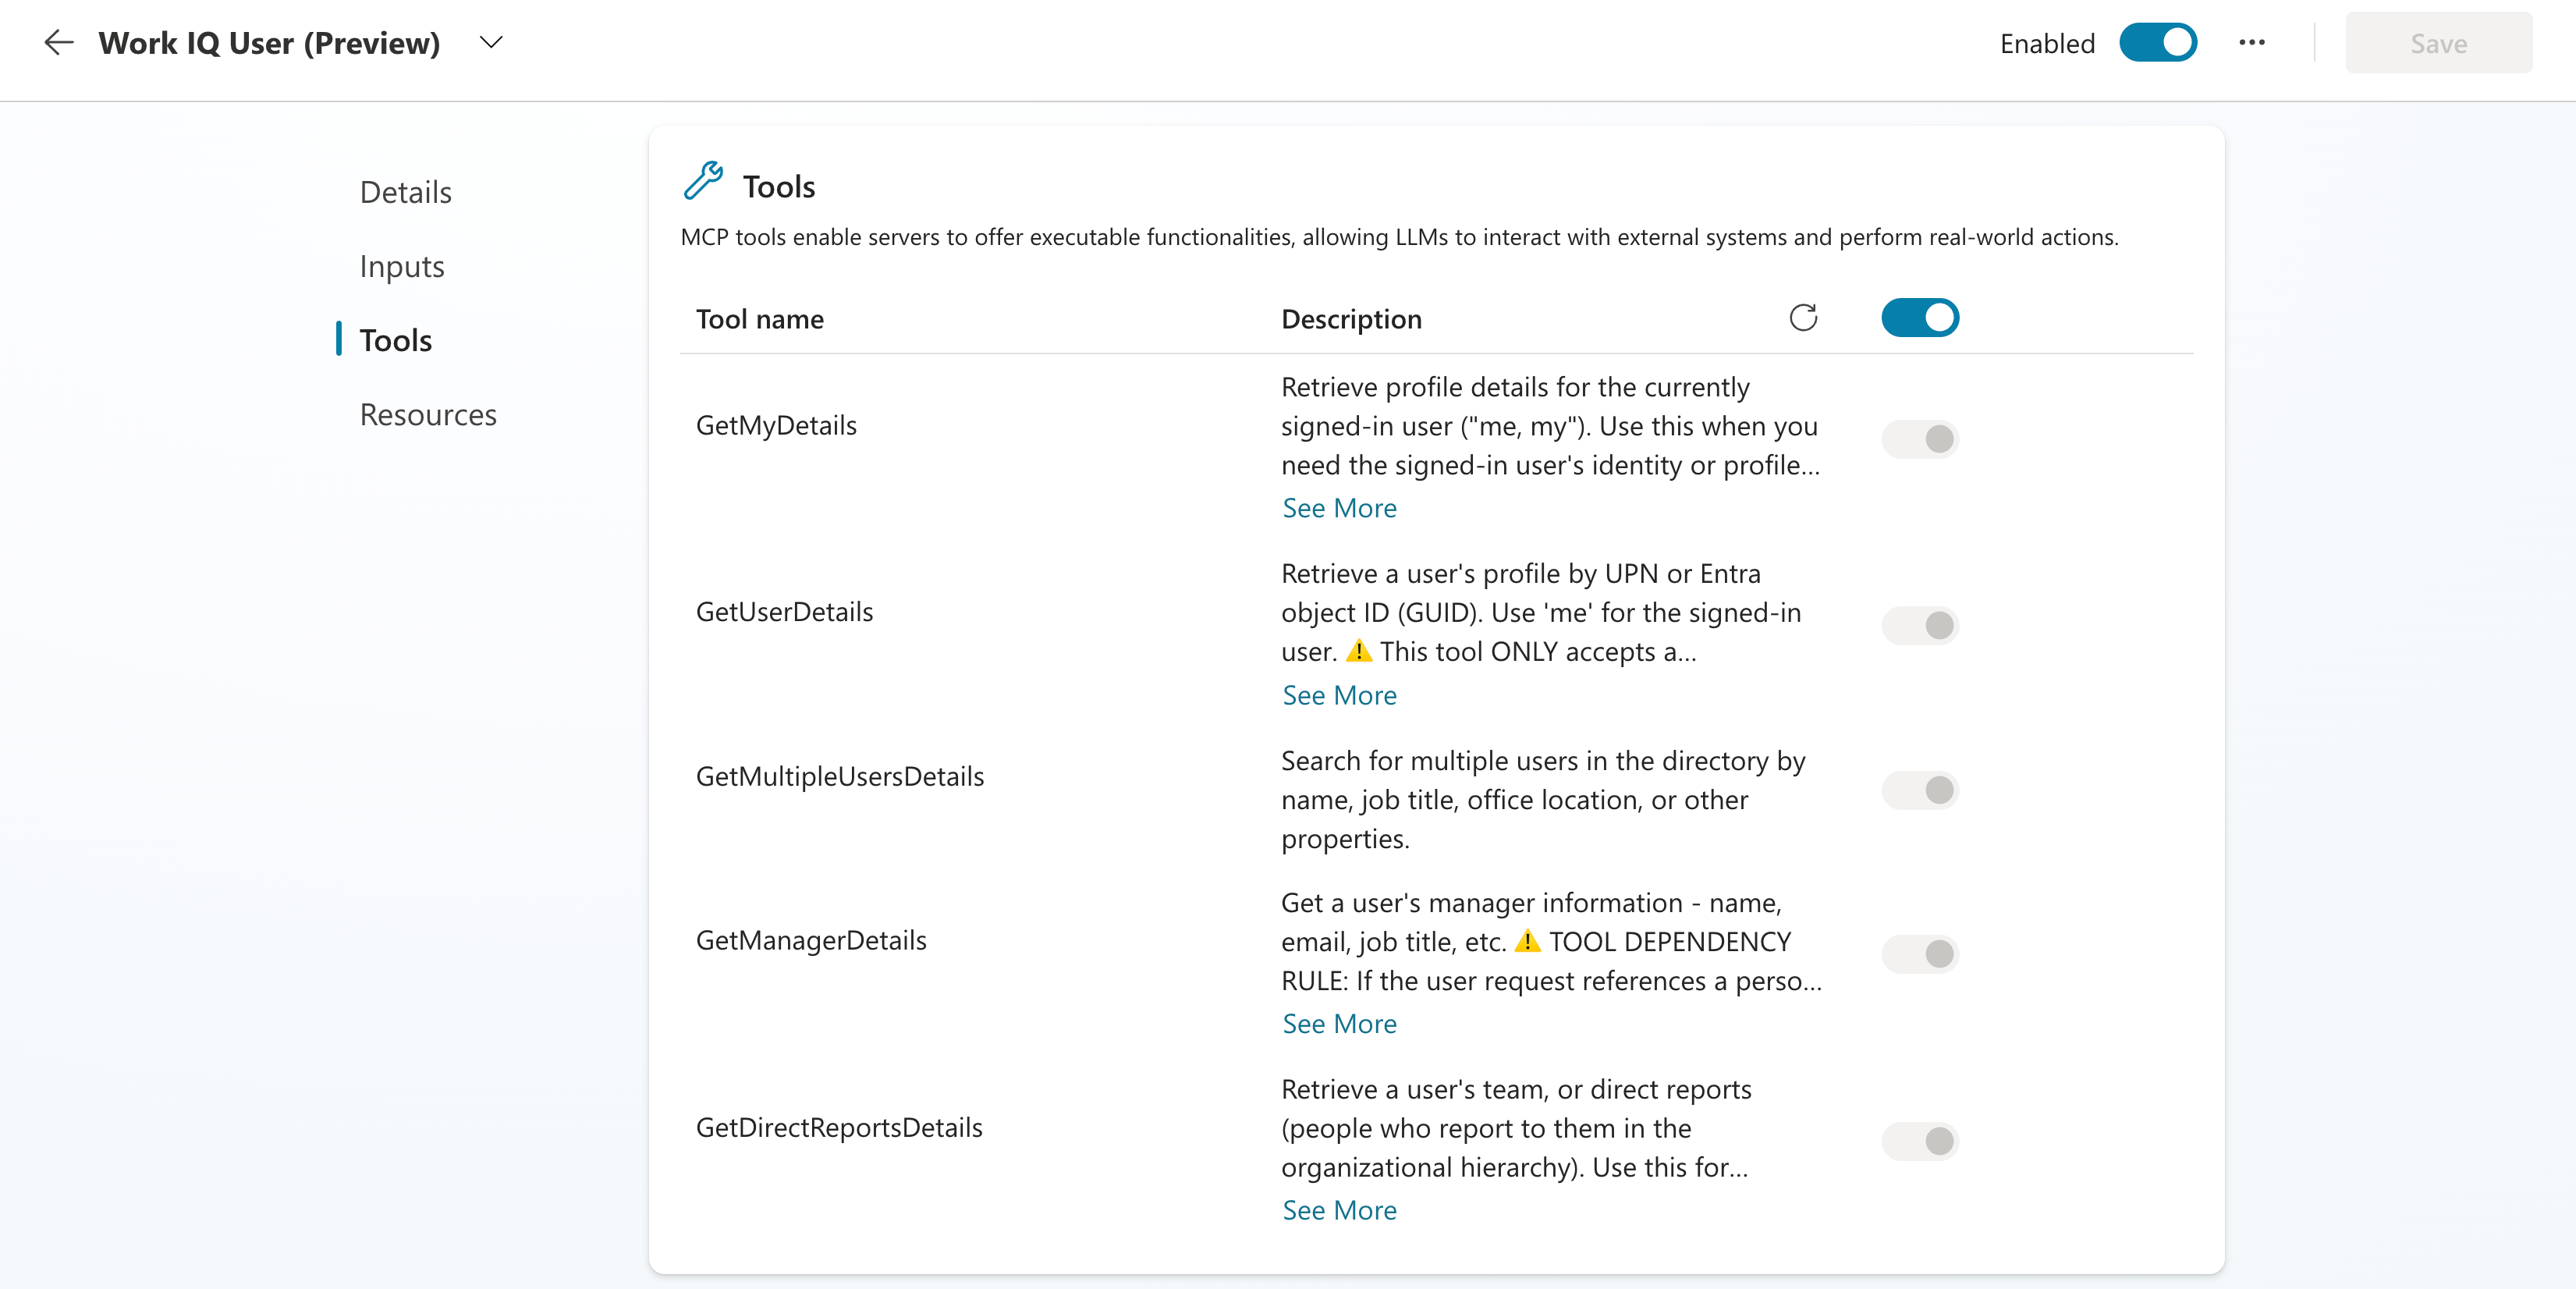Viewport: 2576px width, 1289px height.
Task: Click the Tools wrench icon
Action: point(704,181)
